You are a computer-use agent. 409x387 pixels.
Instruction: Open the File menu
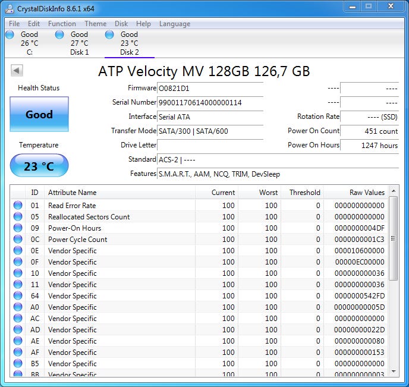pyautogui.click(x=14, y=24)
